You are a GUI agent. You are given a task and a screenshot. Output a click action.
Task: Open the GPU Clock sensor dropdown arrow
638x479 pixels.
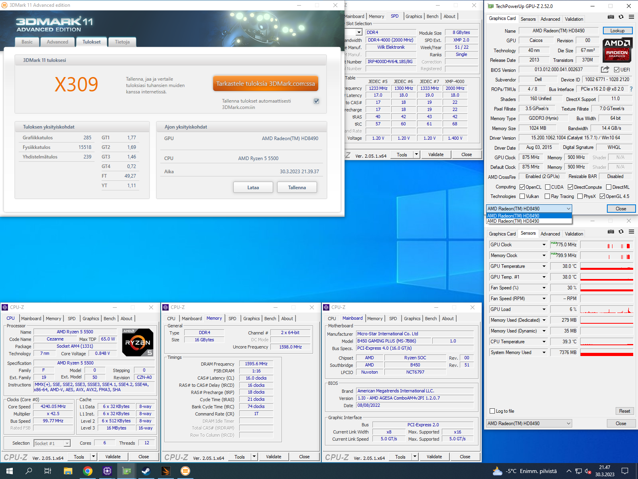(544, 245)
